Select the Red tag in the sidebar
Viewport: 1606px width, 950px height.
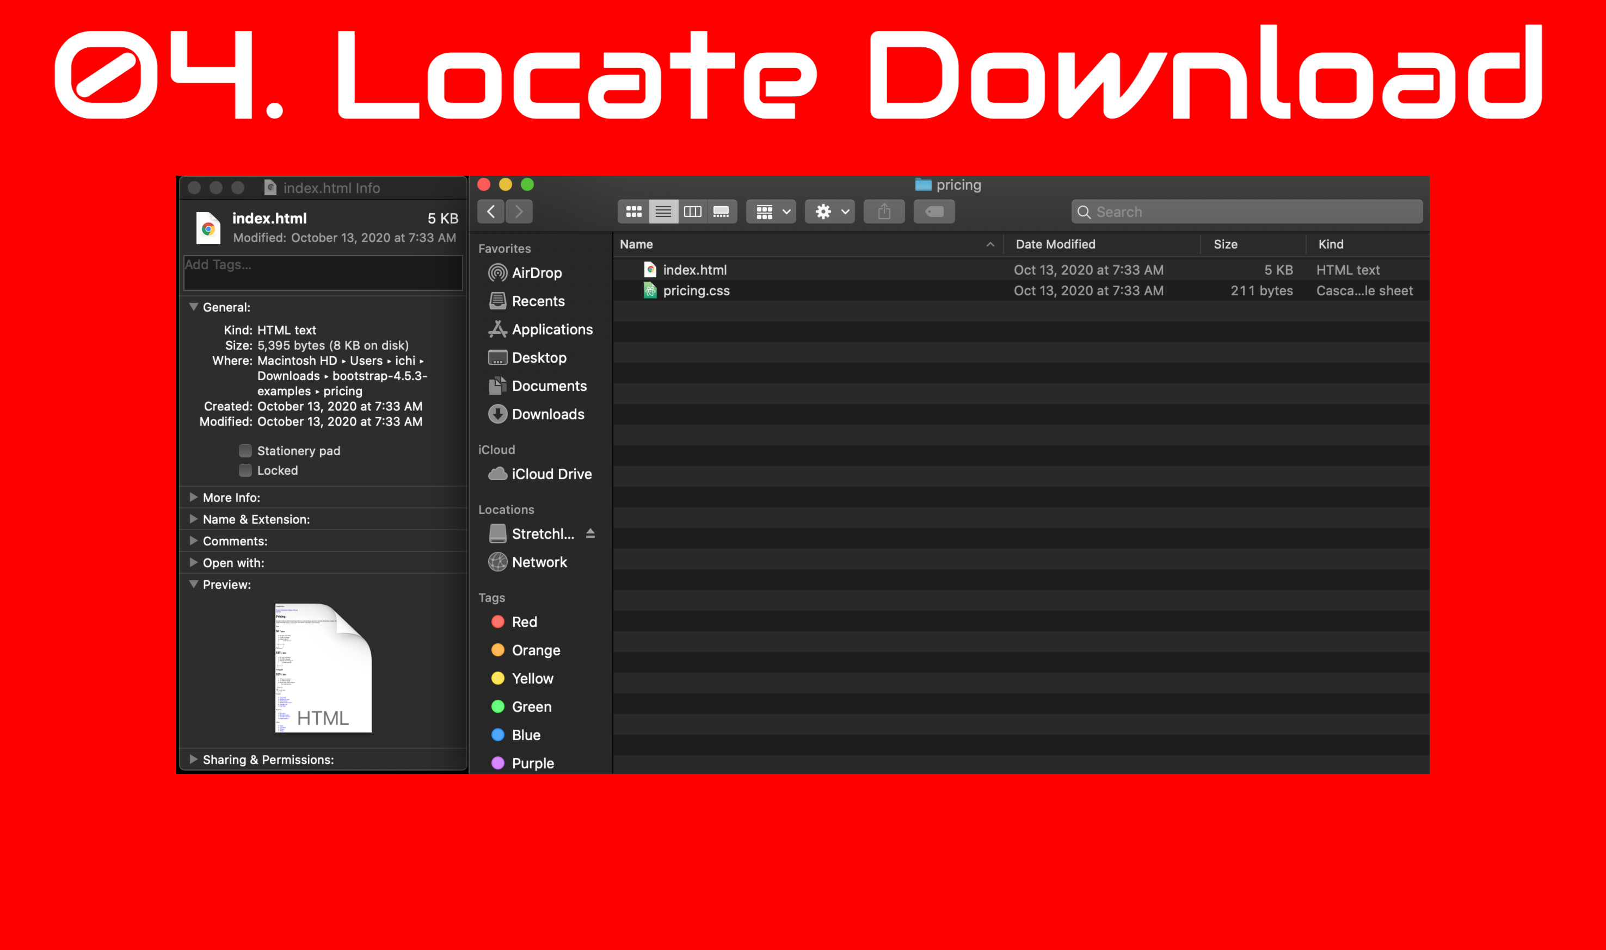click(524, 622)
